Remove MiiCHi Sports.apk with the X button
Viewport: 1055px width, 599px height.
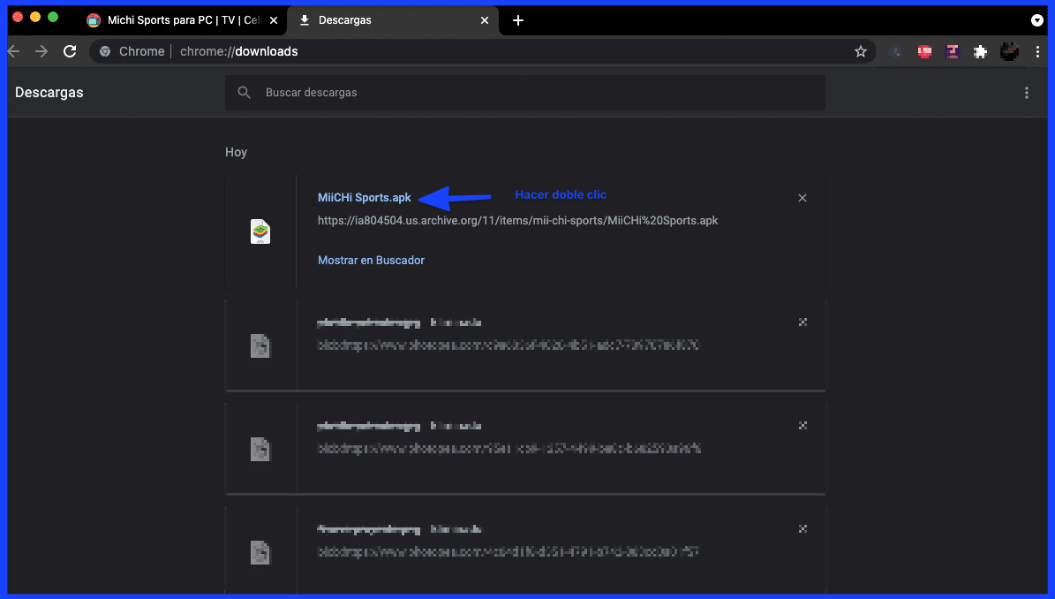tap(803, 197)
